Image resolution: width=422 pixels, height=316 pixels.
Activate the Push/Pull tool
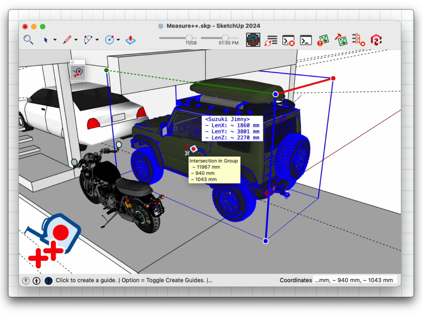point(131,40)
